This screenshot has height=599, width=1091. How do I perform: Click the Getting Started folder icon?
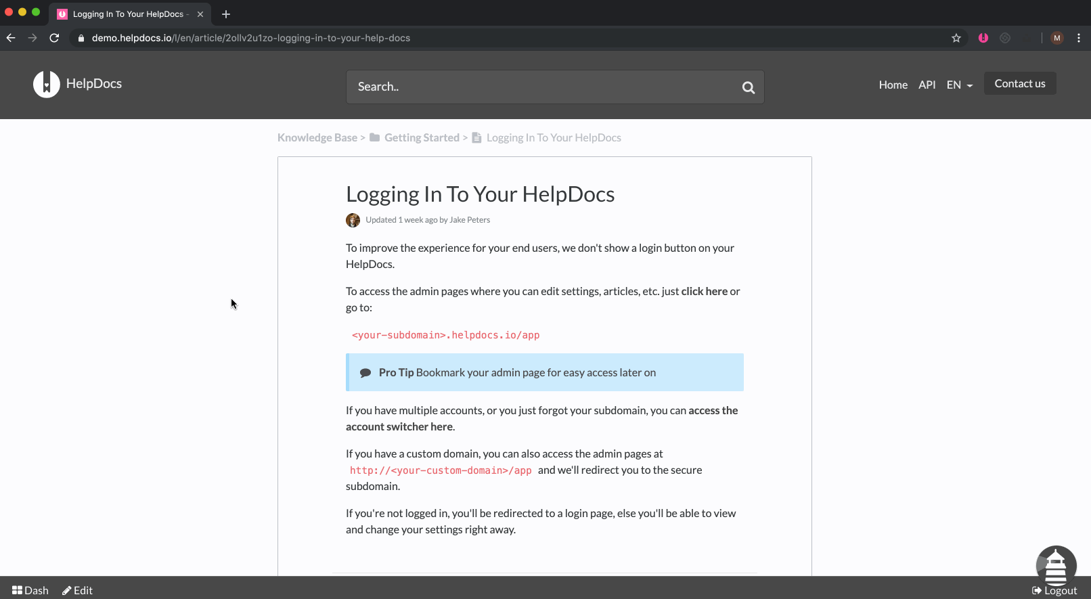tap(374, 137)
